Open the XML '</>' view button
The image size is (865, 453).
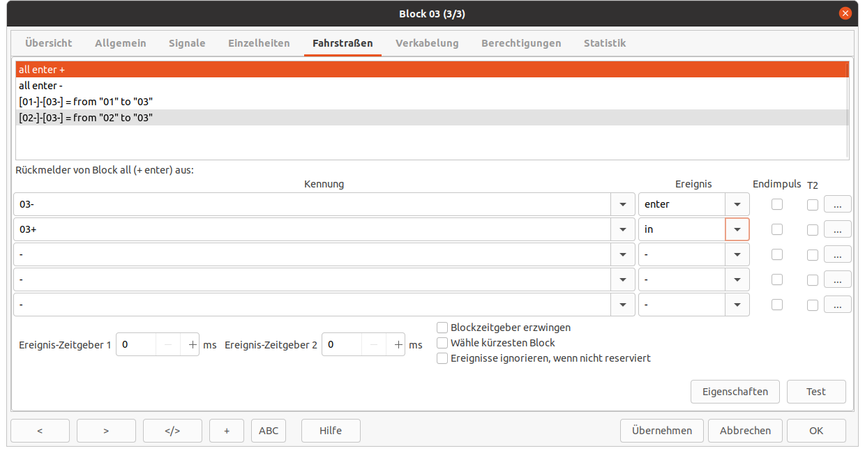[x=172, y=431]
